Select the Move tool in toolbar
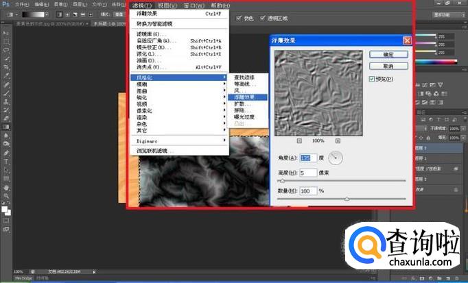 click(6, 32)
